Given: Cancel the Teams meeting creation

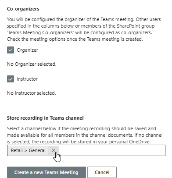Looking at the screenshot, I should coord(102,172).
